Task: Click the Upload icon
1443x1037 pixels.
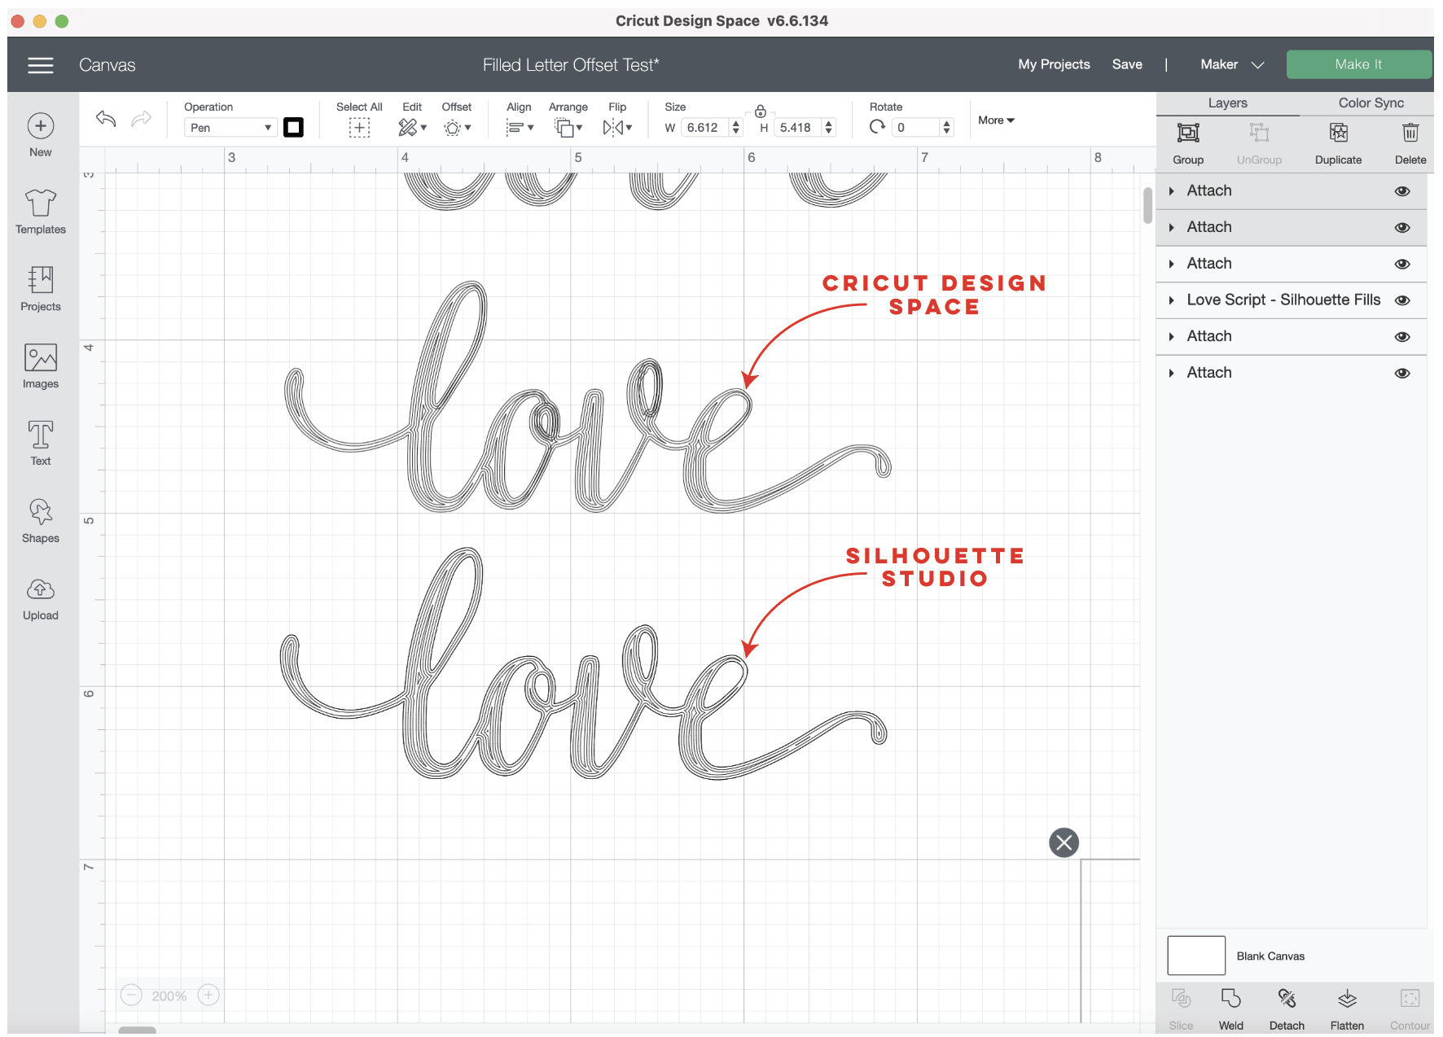Action: pos(41,589)
